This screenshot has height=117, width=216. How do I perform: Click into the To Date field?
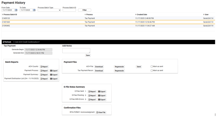point(26,10)
